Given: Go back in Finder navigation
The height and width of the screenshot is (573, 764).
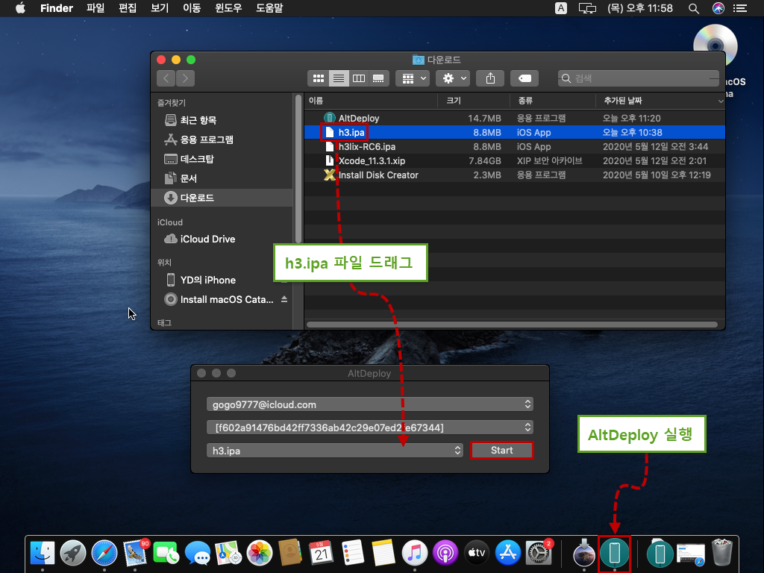Looking at the screenshot, I should point(166,78).
